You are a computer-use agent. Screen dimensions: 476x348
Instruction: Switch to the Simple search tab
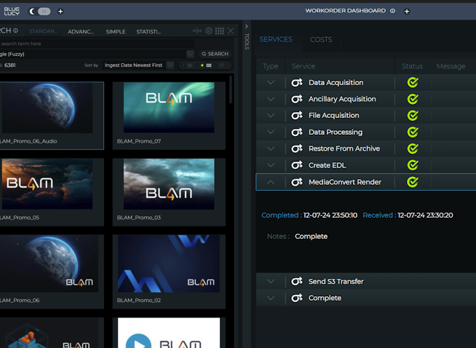point(116,31)
